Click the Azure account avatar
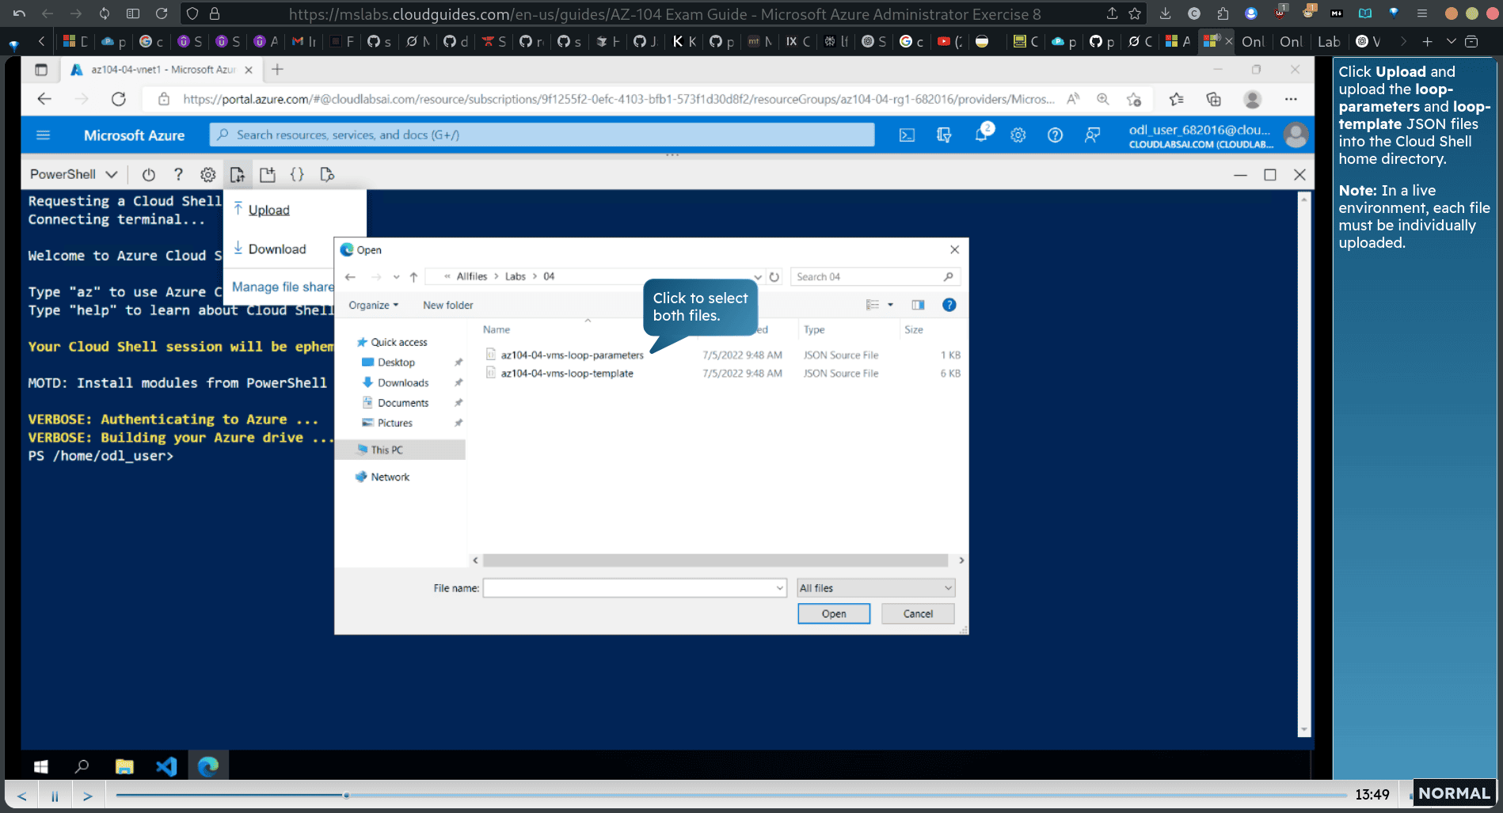Screen dimensions: 1503x813 [x=1296, y=135]
